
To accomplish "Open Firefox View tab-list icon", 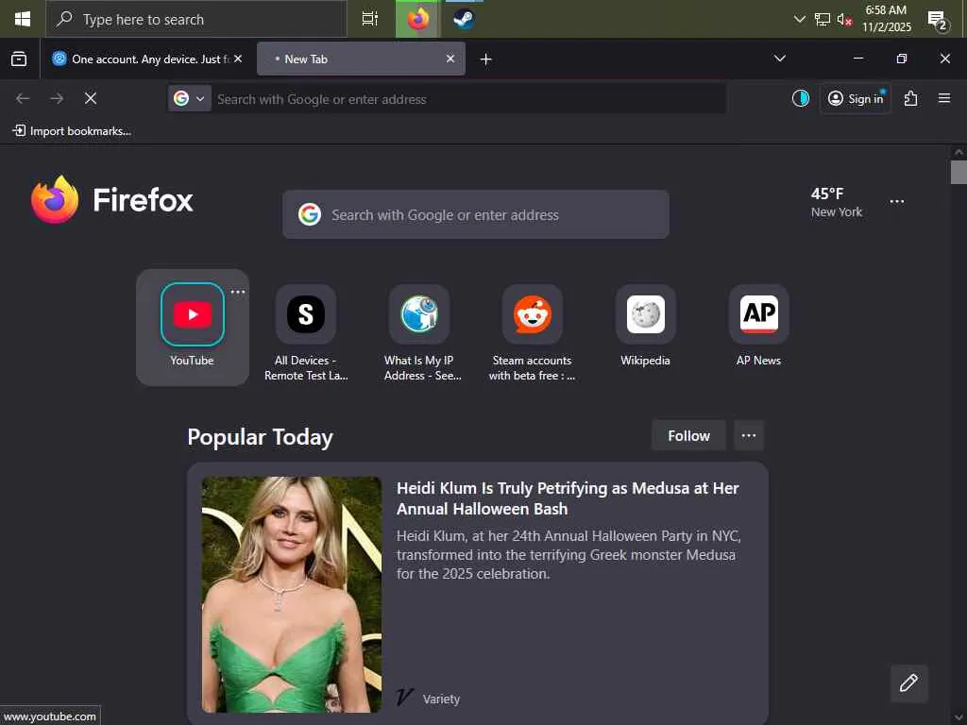I will click(x=19, y=59).
